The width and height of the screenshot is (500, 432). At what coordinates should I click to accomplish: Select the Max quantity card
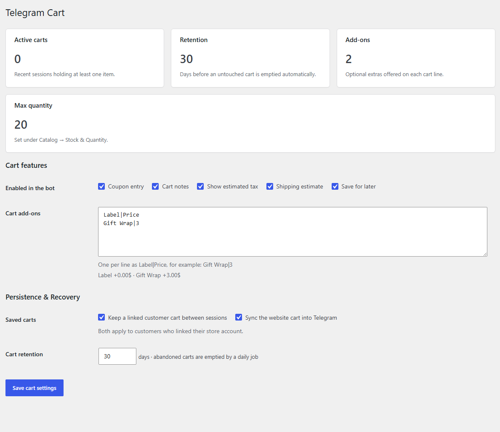[x=250, y=123]
